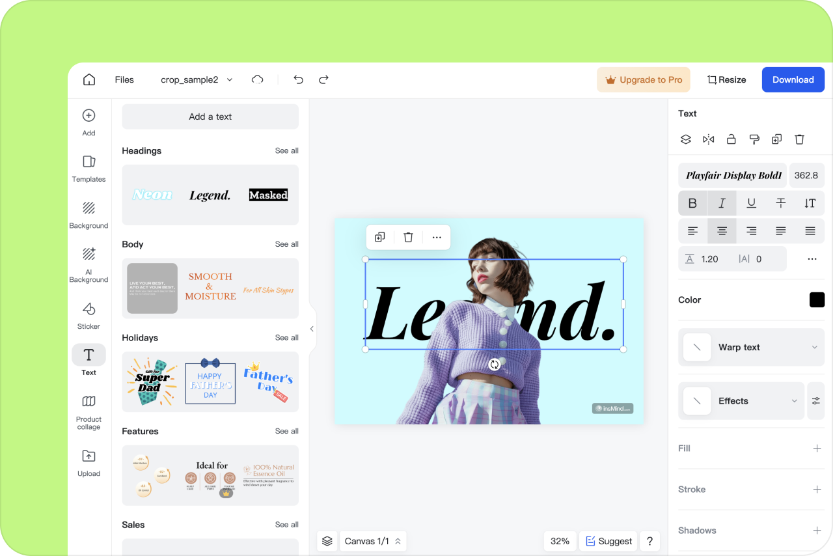The image size is (833, 556).
Task: Click the font size 362.8 field
Action: [x=806, y=175]
